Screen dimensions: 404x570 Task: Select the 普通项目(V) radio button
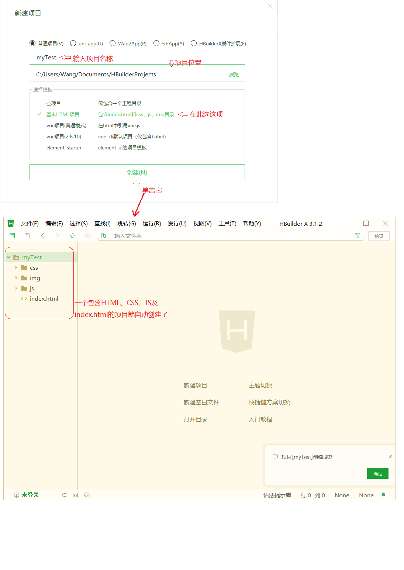coord(32,43)
